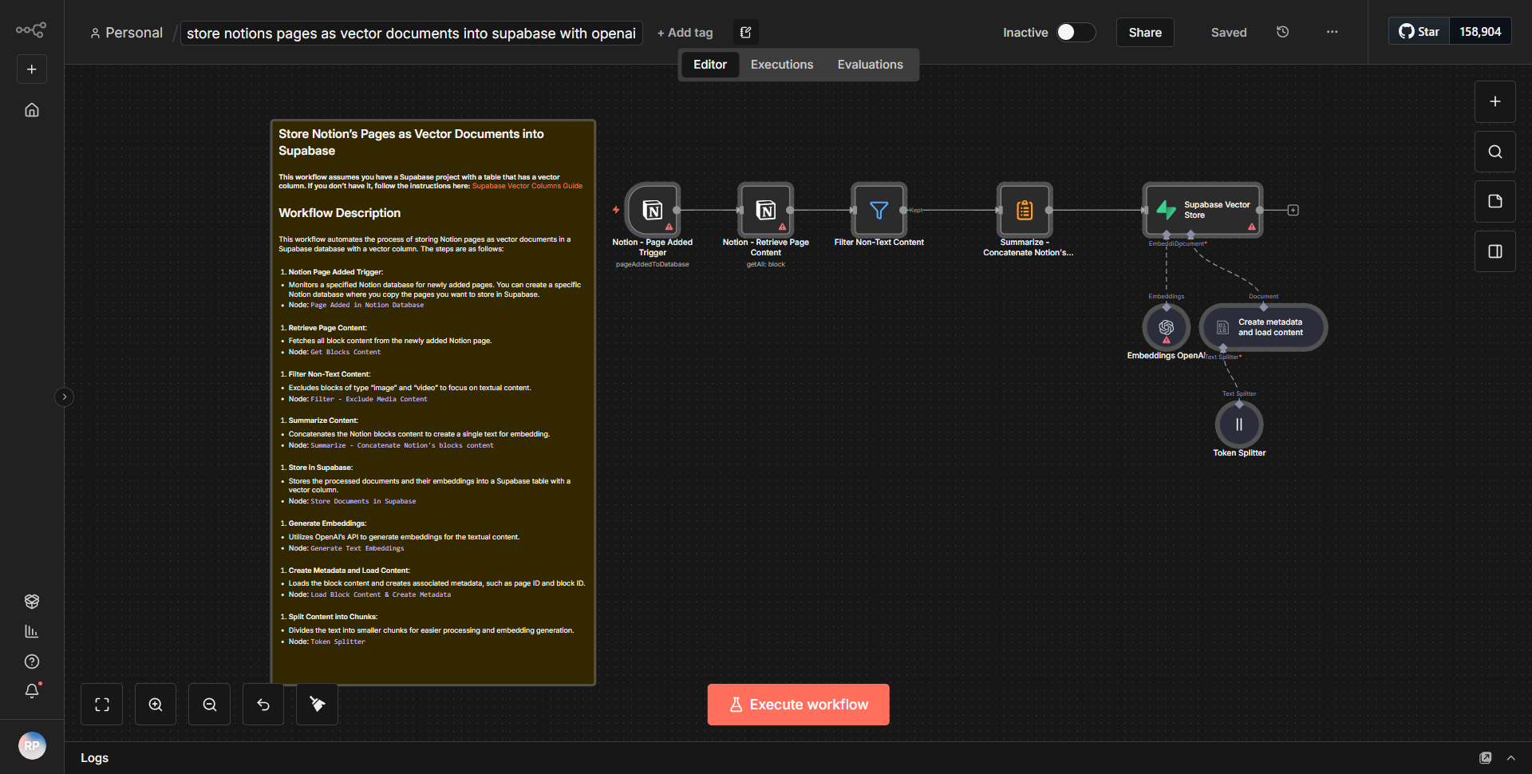Image resolution: width=1532 pixels, height=774 pixels.
Task: Select the Notion - Page Added Trigger node
Action: pyautogui.click(x=653, y=210)
